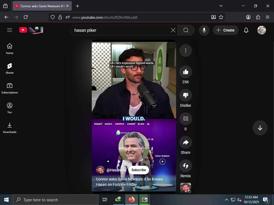Open the You section
Image resolution: width=274 pixels, height=205 pixels.
[10, 108]
